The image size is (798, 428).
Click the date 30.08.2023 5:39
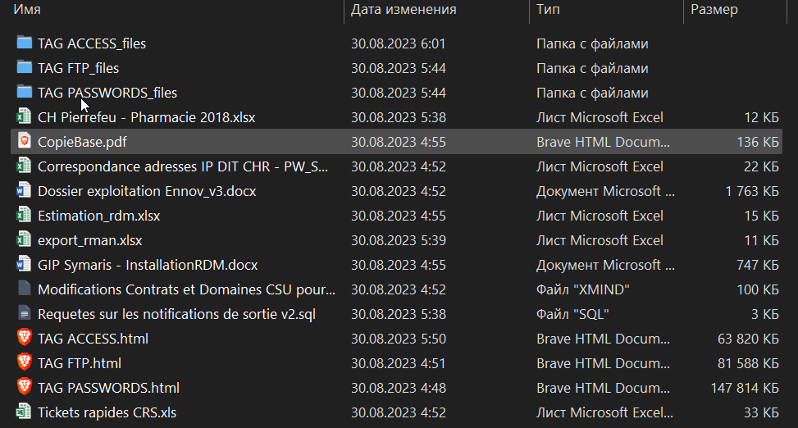click(398, 240)
